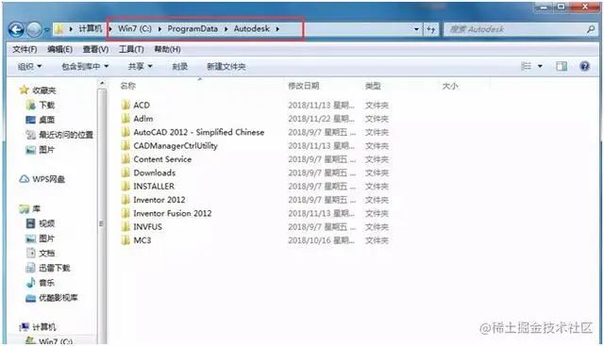
Task: Open the 组织 toolbar dropdown
Action: [x=29, y=67]
